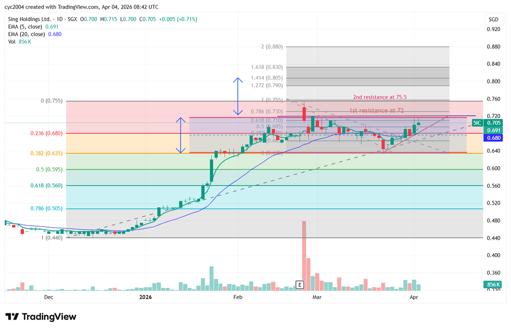The image size is (511, 330).
Task: Click the '0.236 (0.680)' Fib label
Action: [x=46, y=133]
